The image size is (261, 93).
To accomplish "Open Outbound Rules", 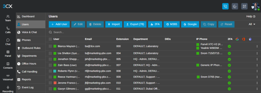I will [x=31, y=48].
